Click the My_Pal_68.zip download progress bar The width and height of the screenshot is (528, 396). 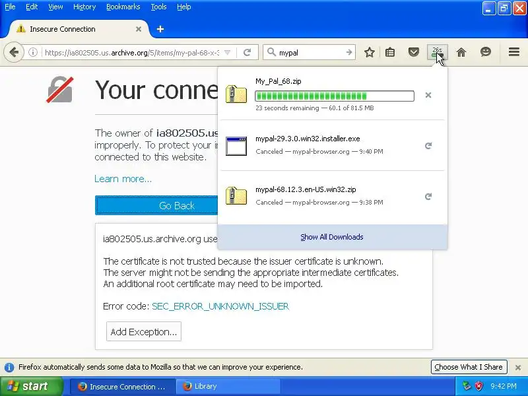point(335,96)
